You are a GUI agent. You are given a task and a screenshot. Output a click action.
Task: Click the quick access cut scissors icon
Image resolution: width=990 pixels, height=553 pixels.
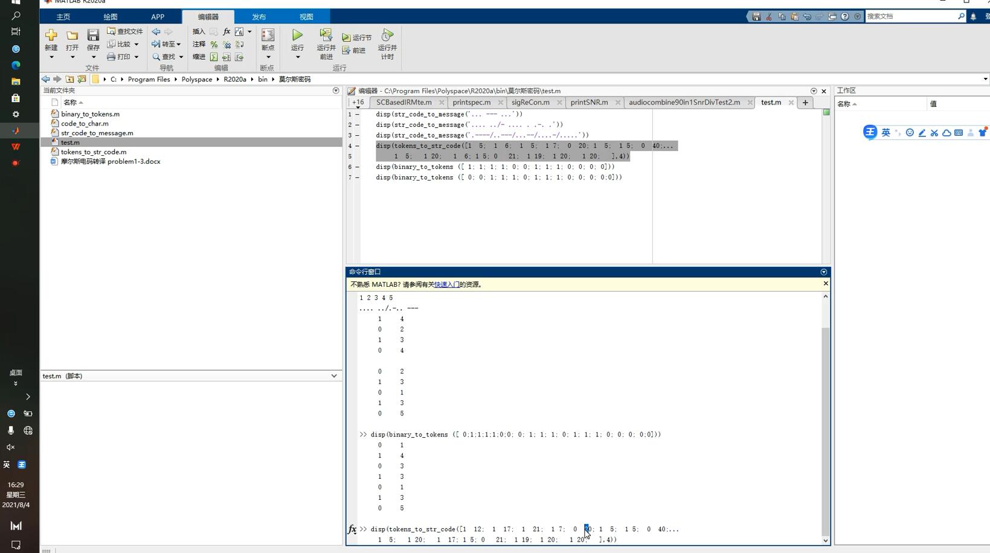[x=769, y=17]
